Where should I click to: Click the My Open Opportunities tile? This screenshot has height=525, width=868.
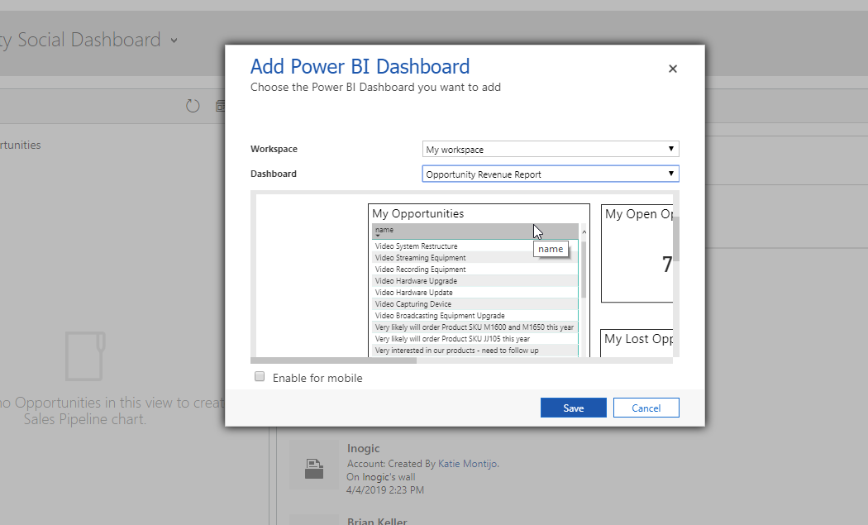tap(637, 253)
